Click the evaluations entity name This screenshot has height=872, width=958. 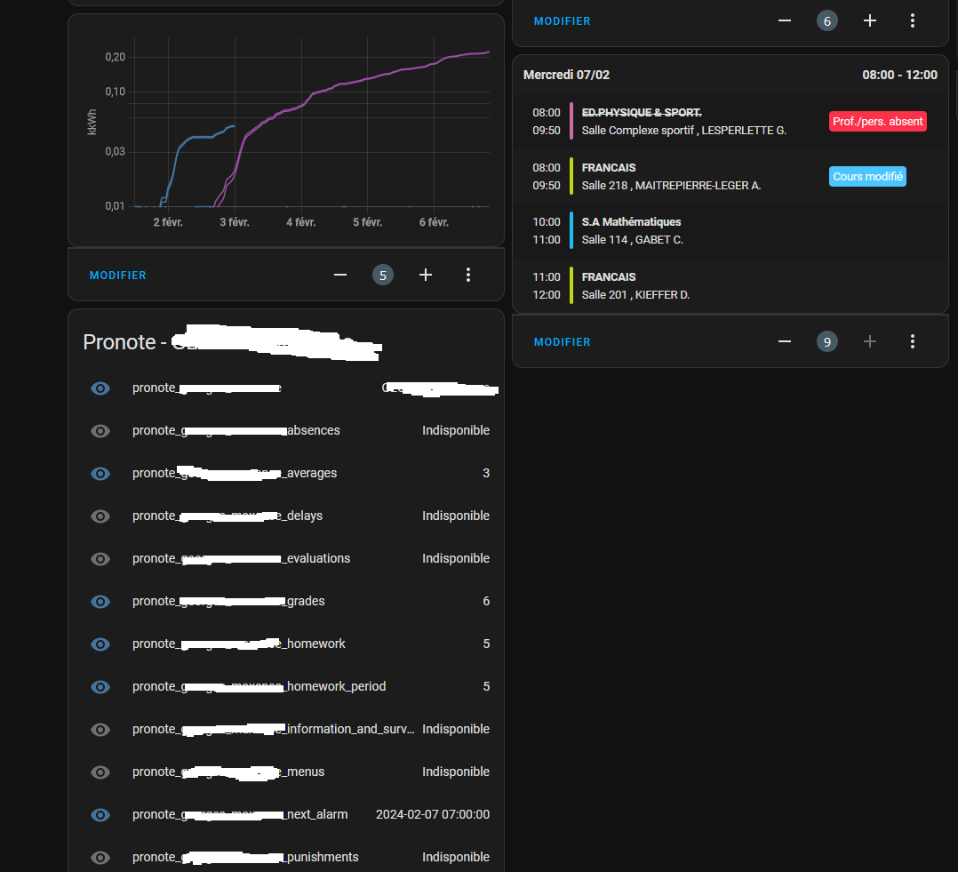tap(242, 558)
